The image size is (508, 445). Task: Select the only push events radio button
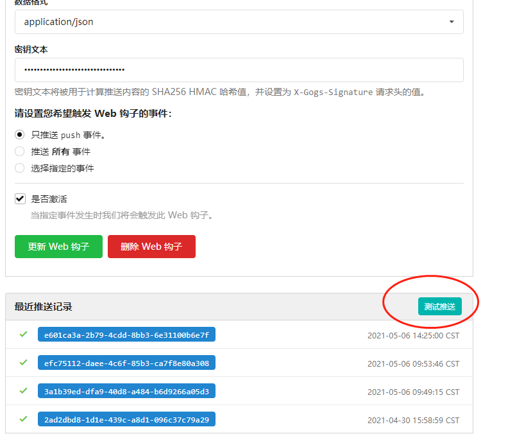(x=19, y=135)
